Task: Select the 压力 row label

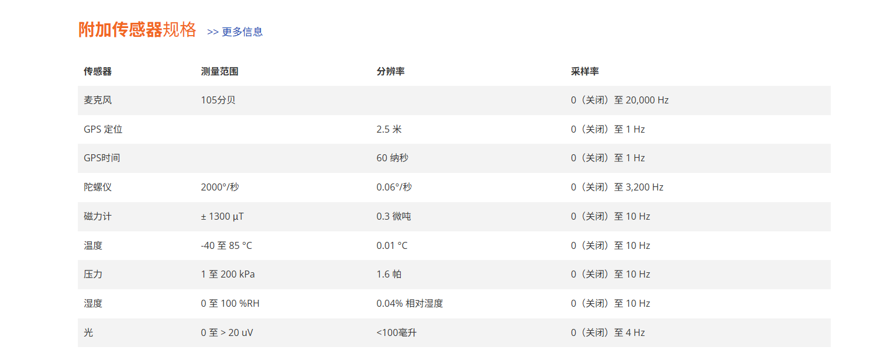Action: [93, 274]
